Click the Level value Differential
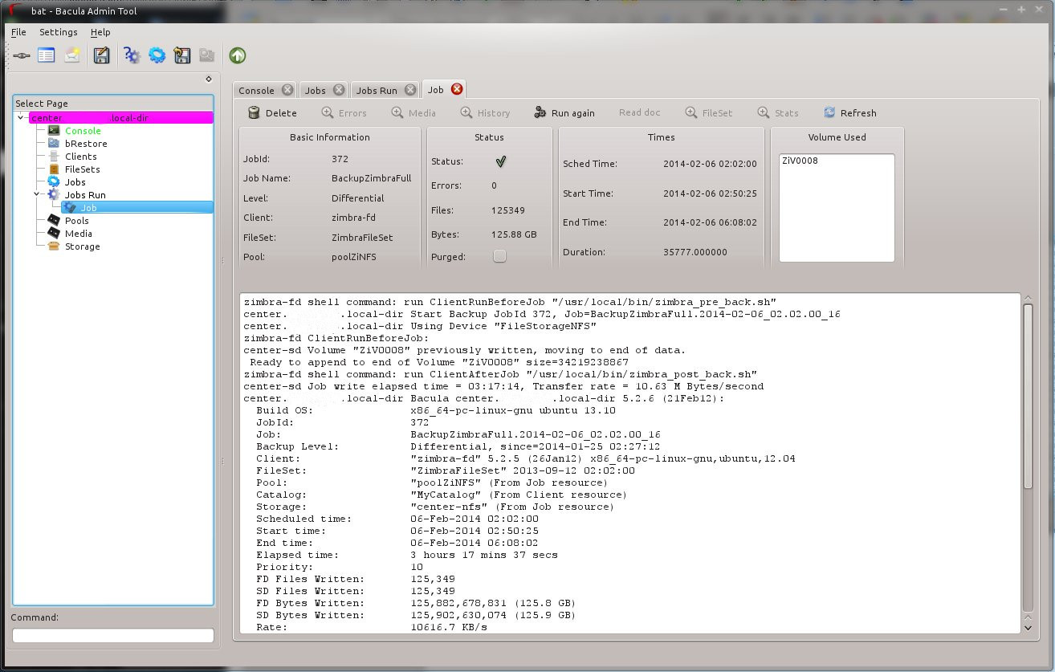This screenshot has width=1055, height=672. click(358, 198)
